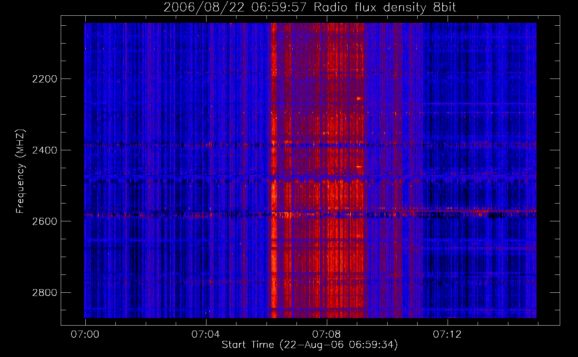The width and height of the screenshot is (578, 357).
Task: Click the 2200 frequency tick label
Action: 45,79
